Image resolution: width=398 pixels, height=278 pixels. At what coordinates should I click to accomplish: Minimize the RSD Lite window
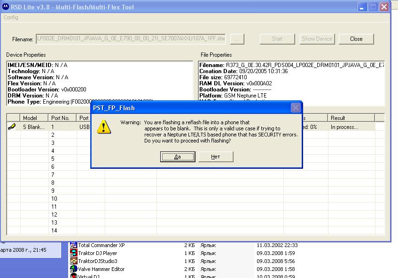(x=362, y=7)
